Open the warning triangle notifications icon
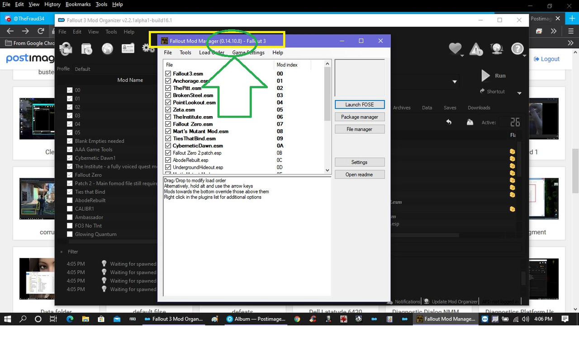Viewport: 579px width, 339px height. click(476, 49)
